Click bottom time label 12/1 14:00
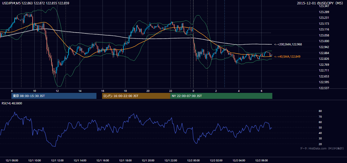This screenshot has height=163, width=347. click(x=80, y=161)
